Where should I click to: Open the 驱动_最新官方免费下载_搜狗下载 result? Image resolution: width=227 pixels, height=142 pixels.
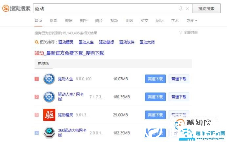coord(69,53)
